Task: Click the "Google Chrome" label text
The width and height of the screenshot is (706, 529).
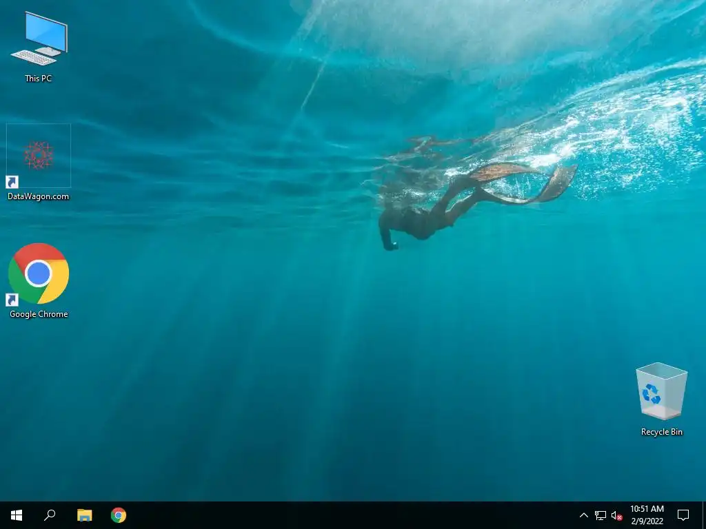Action: click(x=39, y=314)
